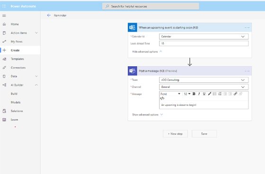Apply bold formatting in message editor
The width and height of the screenshot is (265, 174).
pyautogui.click(x=194, y=94)
